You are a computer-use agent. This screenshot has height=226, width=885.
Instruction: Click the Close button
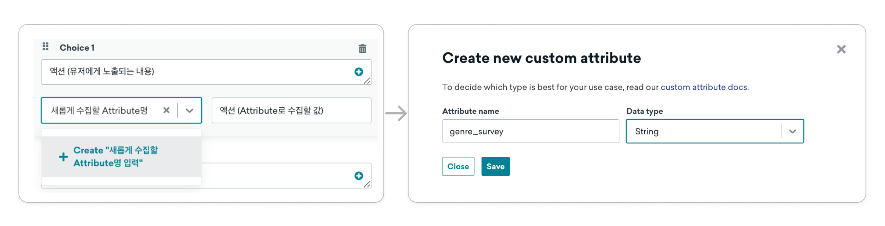458,166
